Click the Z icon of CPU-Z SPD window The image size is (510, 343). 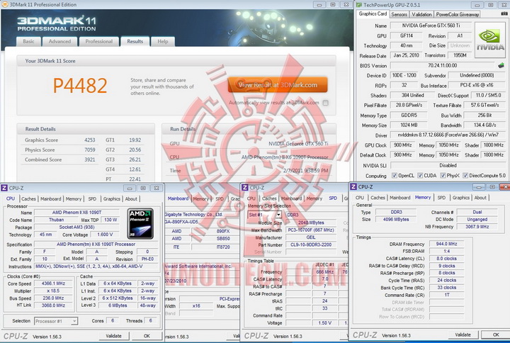[x=245, y=188]
